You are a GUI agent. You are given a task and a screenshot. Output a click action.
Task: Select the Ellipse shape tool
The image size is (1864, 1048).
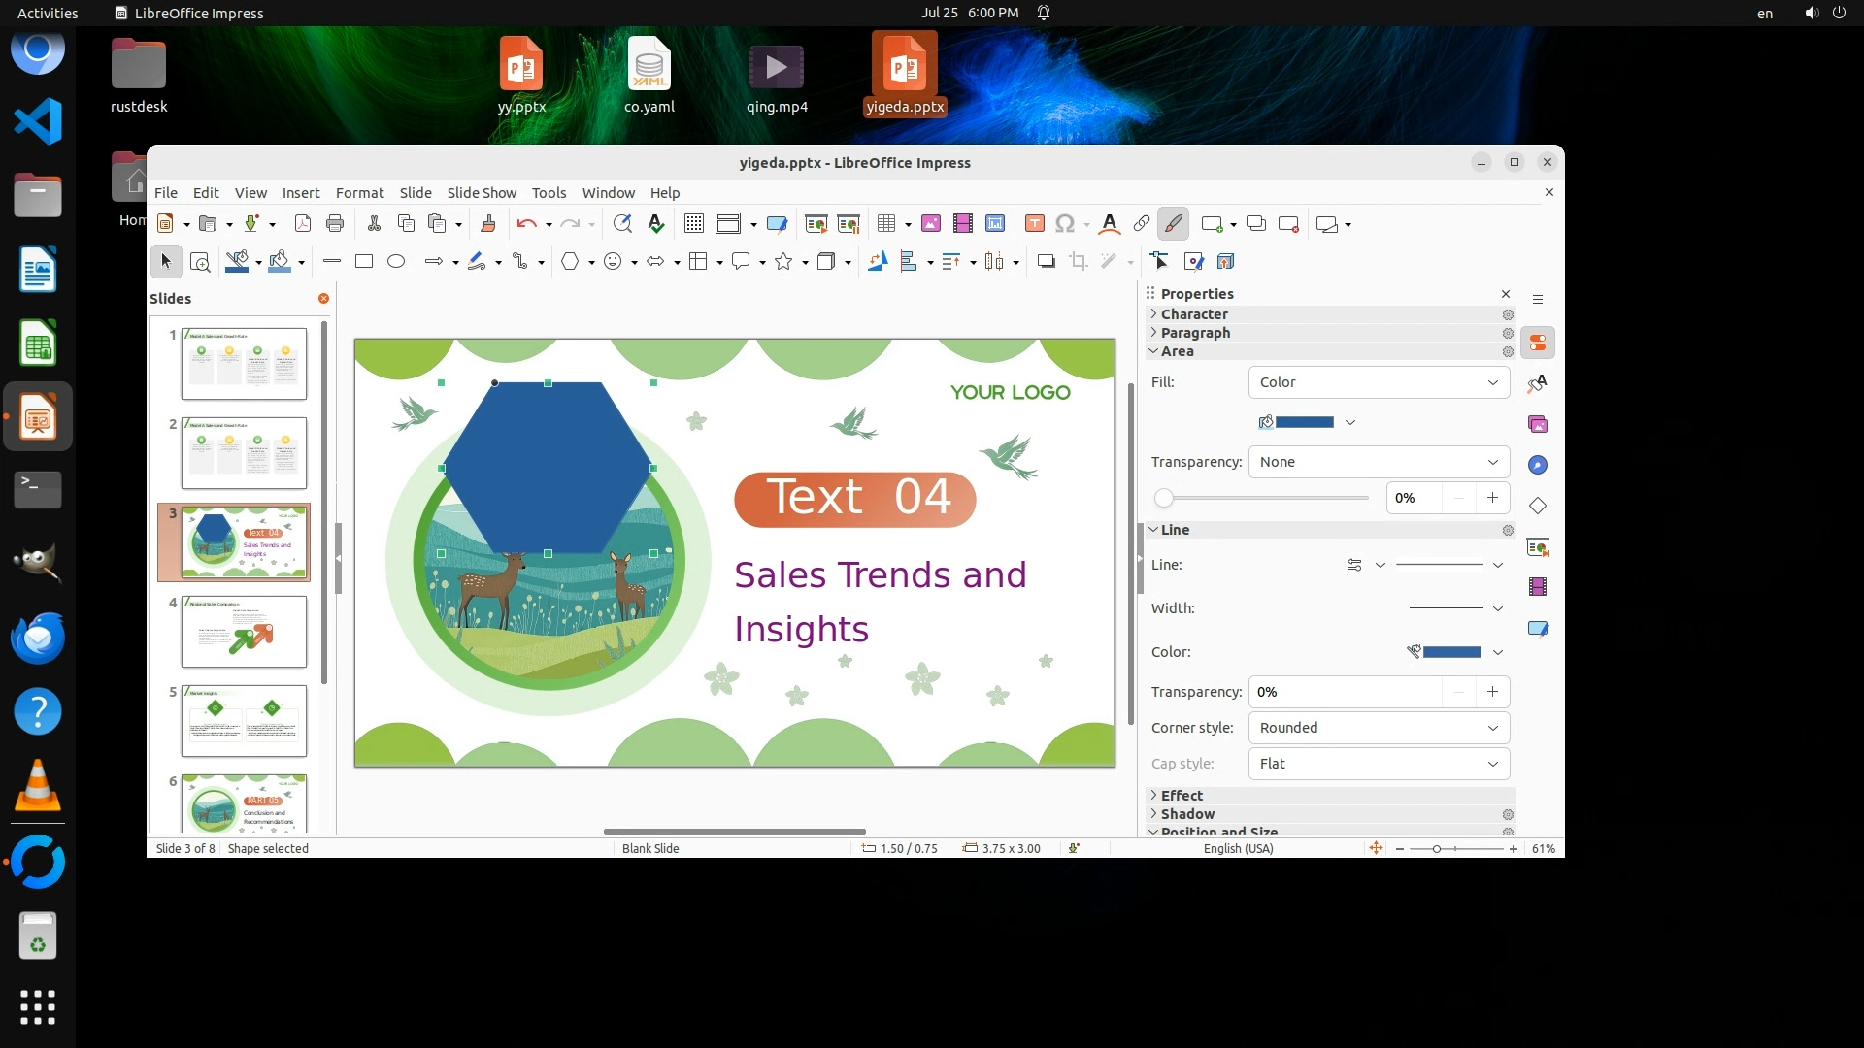[x=396, y=261]
